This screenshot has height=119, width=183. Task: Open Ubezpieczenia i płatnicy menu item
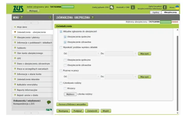(32, 37)
